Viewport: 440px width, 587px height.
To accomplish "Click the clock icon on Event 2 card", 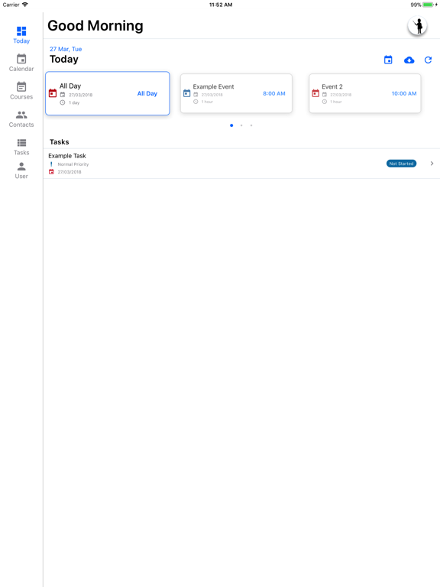I will [325, 102].
